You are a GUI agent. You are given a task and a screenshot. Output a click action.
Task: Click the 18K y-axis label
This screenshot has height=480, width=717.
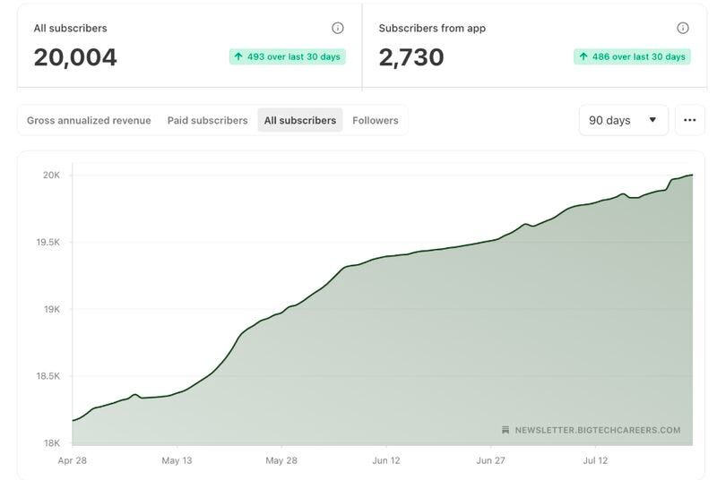click(52, 442)
